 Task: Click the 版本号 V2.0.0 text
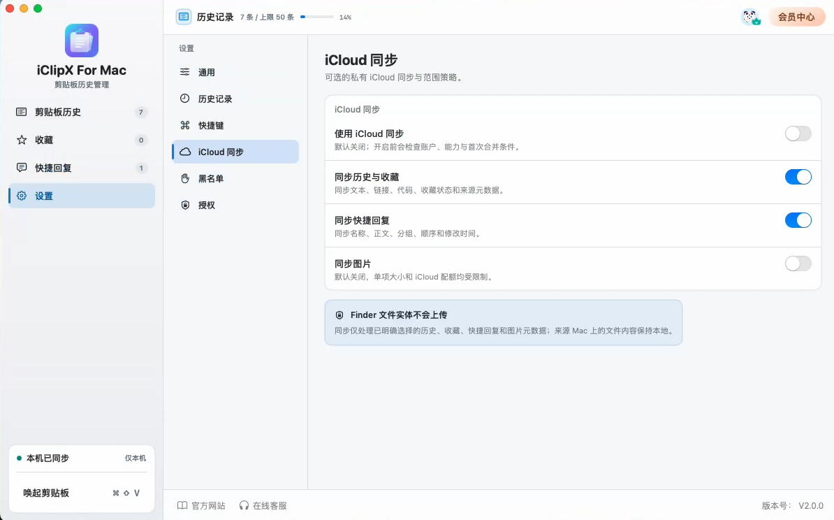793,505
